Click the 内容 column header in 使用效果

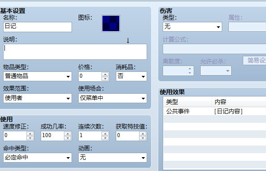tap(239, 102)
